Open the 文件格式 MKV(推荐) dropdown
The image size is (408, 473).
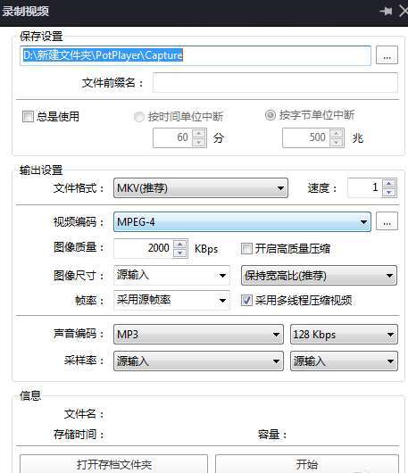(201, 188)
